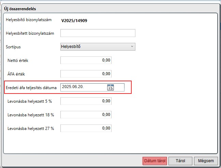Focus the Levonásba helyezett 18 % field

[86, 115]
